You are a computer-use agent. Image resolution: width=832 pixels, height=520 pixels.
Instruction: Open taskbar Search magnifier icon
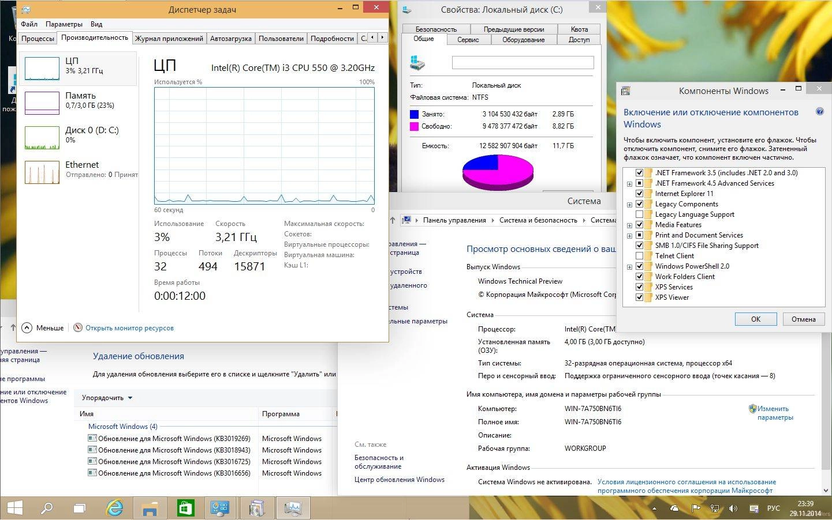click(47, 508)
